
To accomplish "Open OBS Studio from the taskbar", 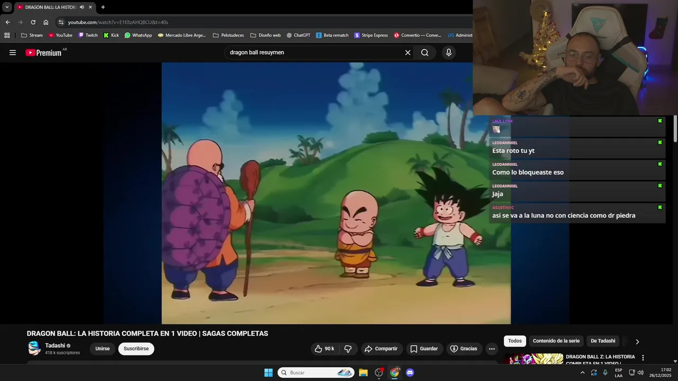I will coord(379,373).
